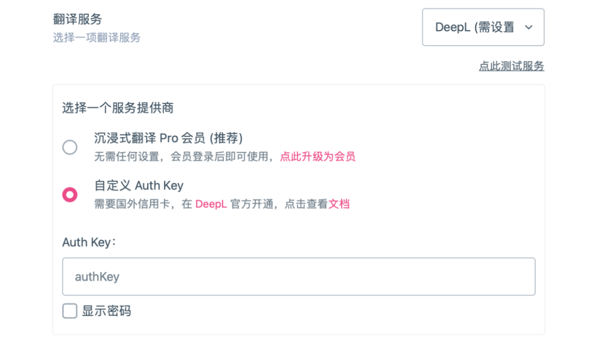596x347 pixels.
Task: Select the 自定义 Auth Key radio button
Action: click(x=70, y=194)
